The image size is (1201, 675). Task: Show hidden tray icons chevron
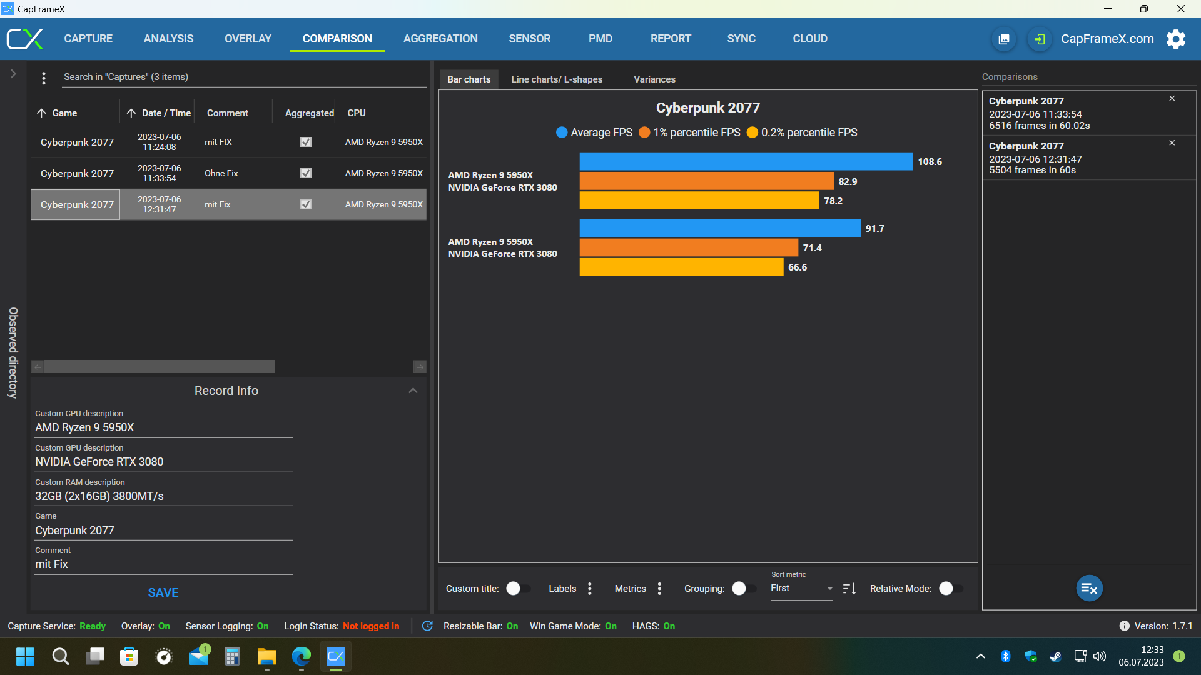tap(980, 656)
